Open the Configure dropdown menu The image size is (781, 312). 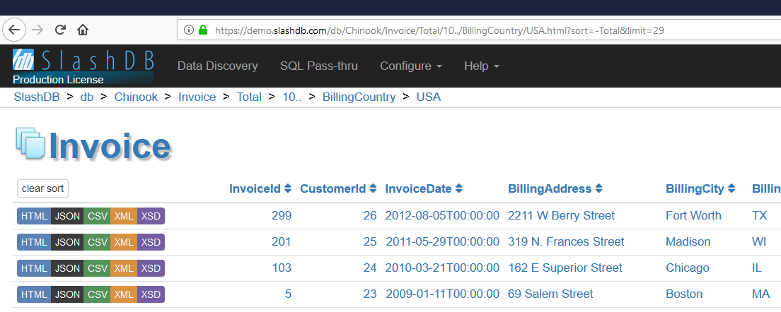pyautogui.click(x=411, y=66)
